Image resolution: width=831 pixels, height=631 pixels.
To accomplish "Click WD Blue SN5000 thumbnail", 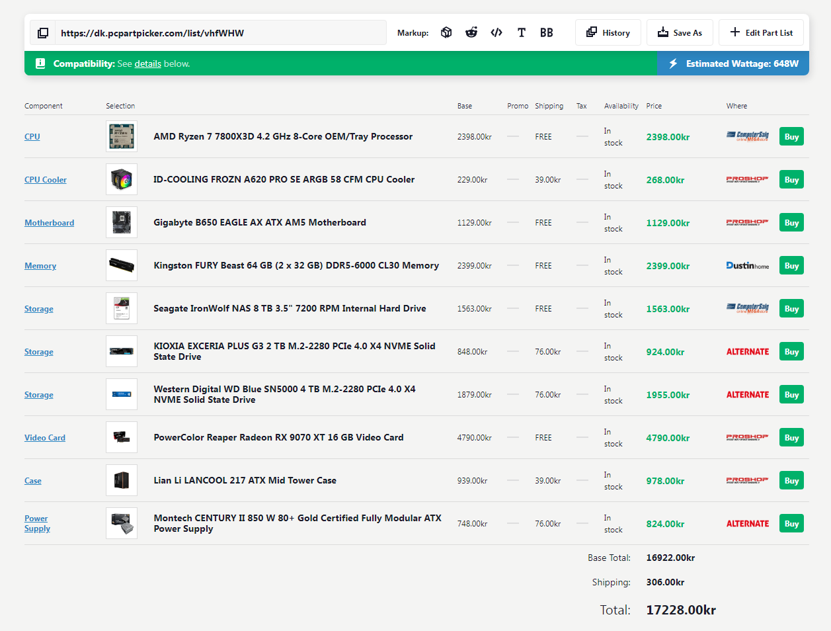I will 122,394.
